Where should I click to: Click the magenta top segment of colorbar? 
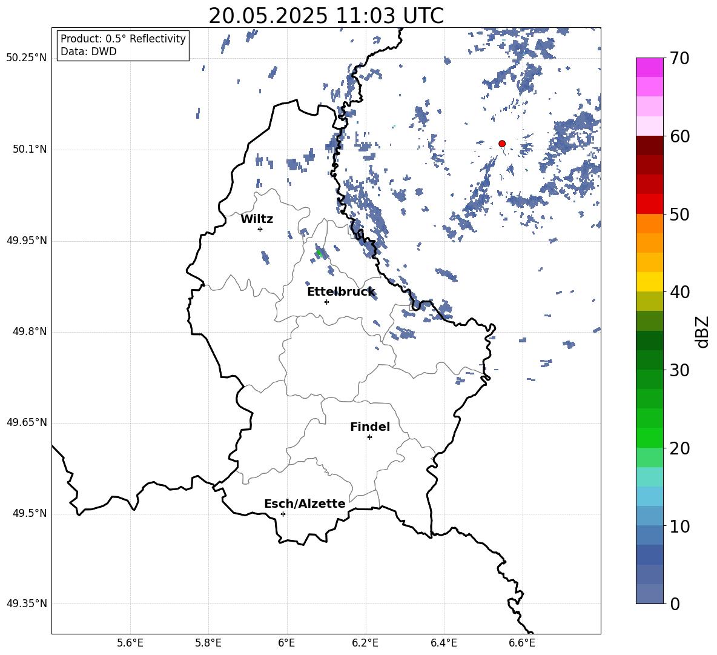649,68
